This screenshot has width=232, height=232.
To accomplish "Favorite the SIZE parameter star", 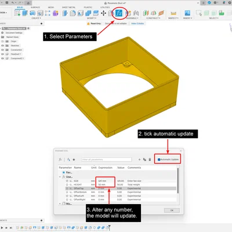I will tap(67, 181).
